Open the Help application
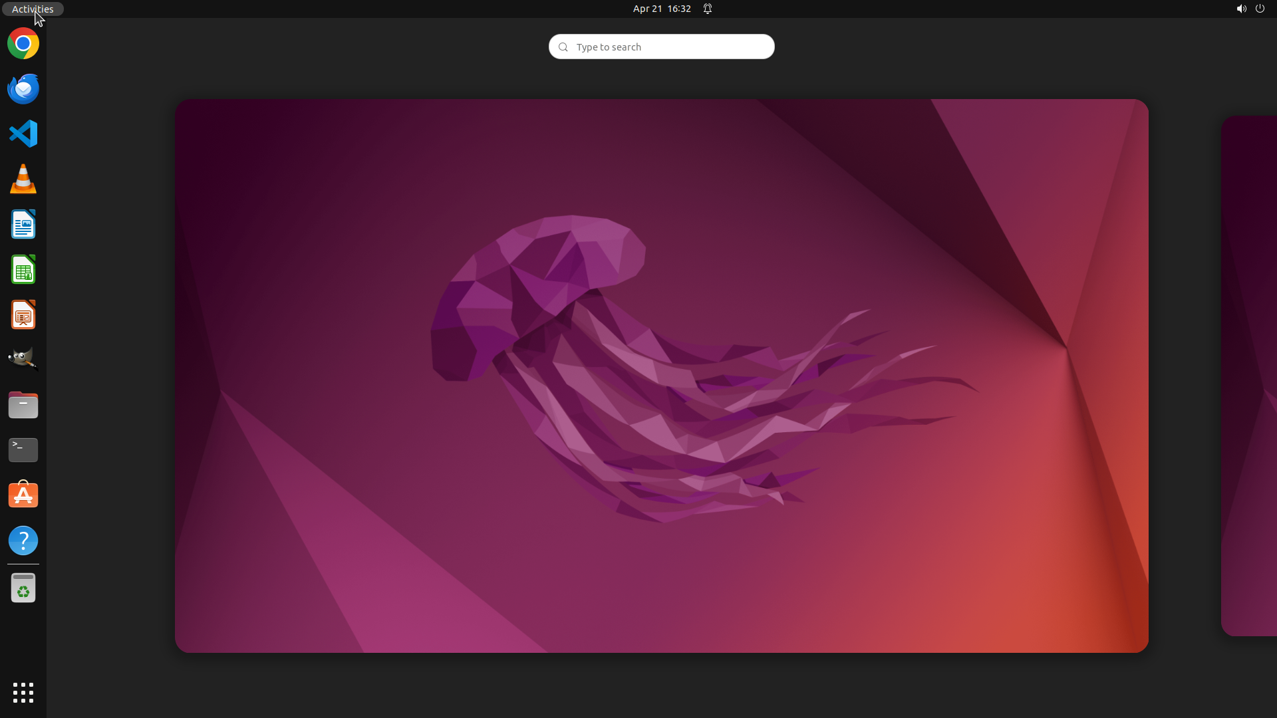Image resolution: width=1277 pixels, height=718 pixels. coord(23,540)
